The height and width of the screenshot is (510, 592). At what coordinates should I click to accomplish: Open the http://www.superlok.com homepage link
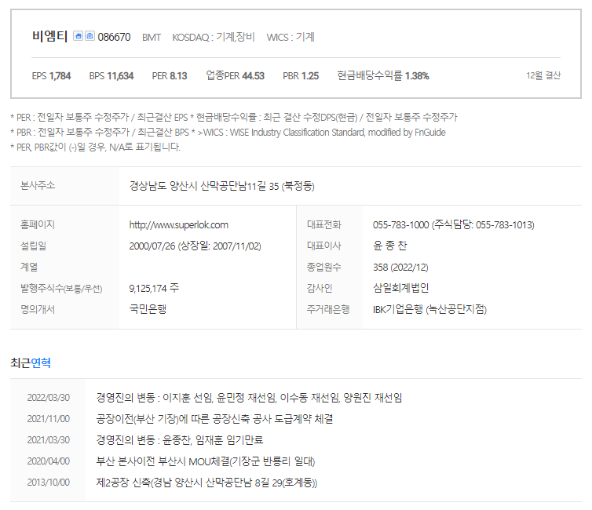coord(178,225)
